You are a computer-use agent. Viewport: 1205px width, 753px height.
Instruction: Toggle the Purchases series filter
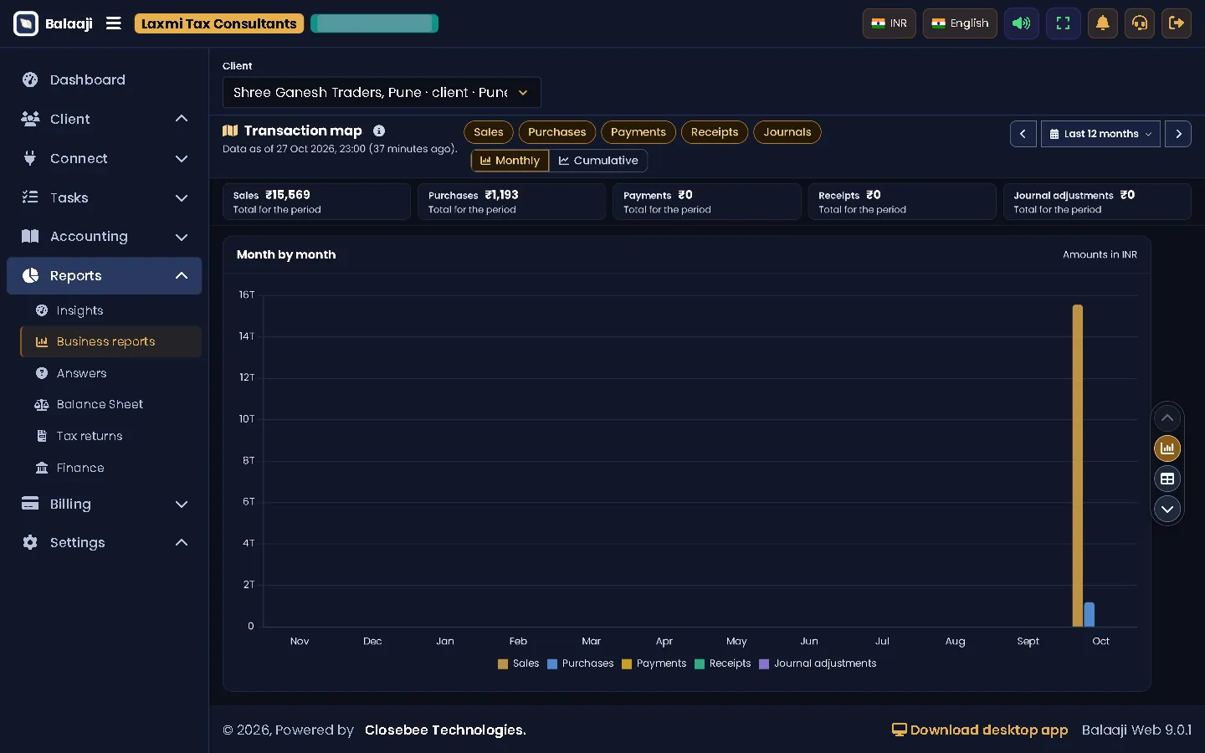click(x=557, y=132)
